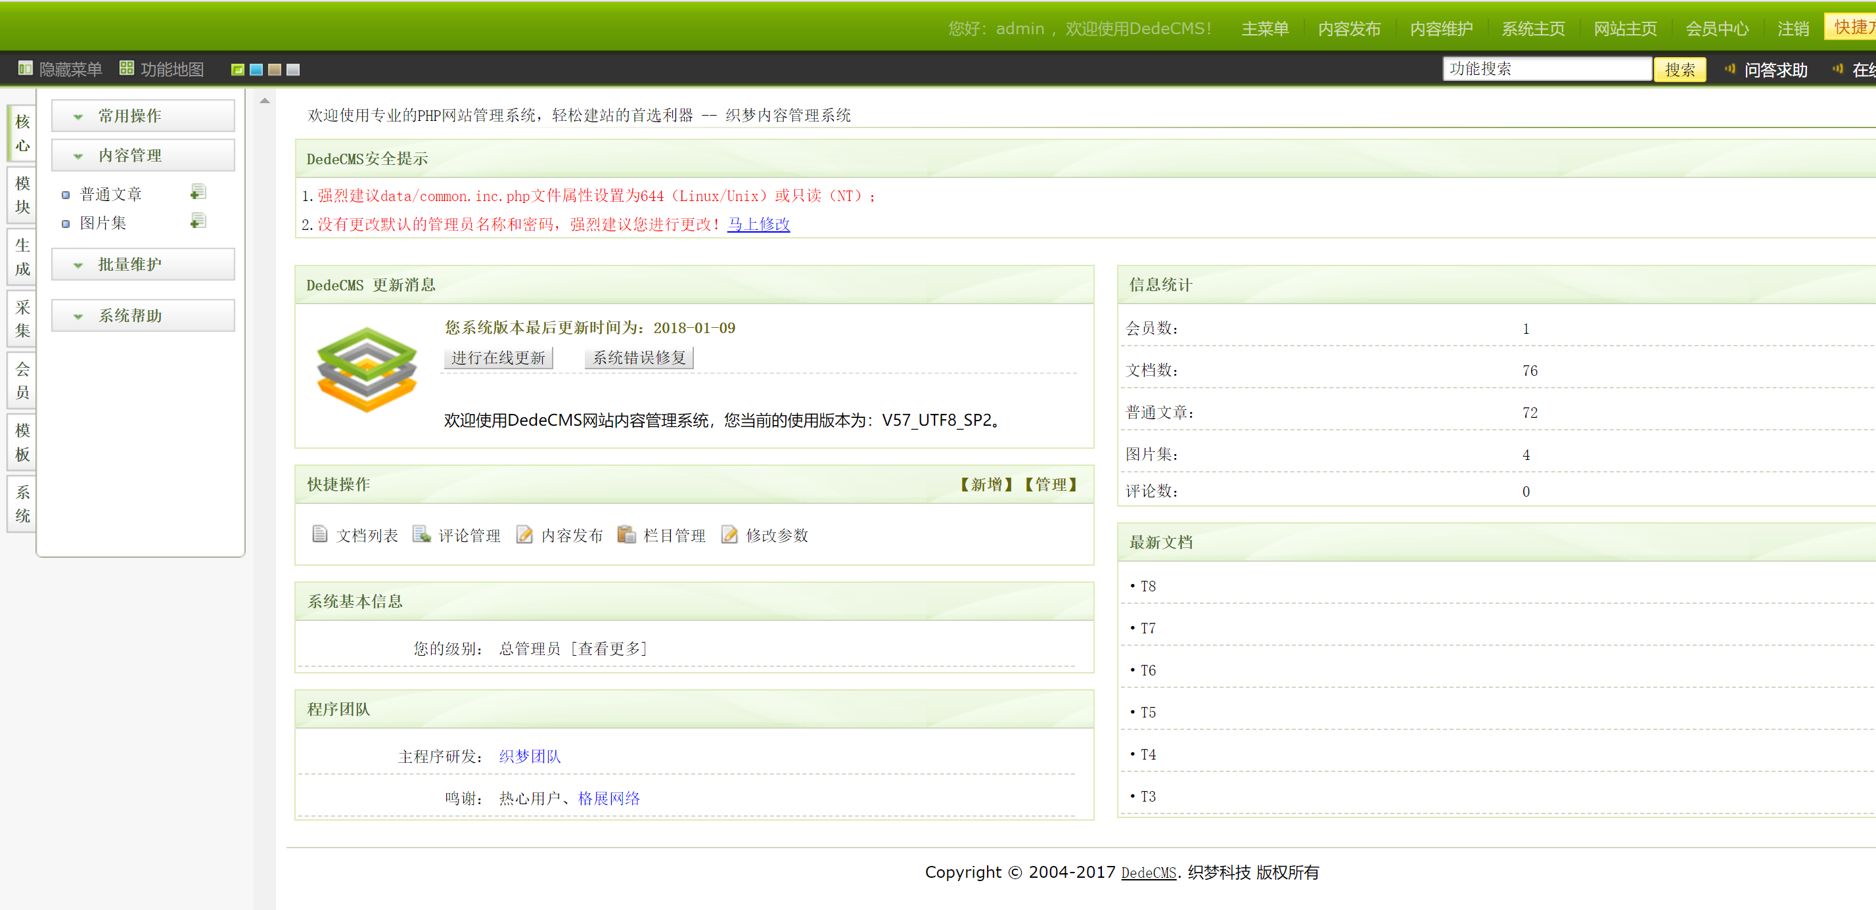Screen dimensions: 1876x910
Task: Open 普通文章 in the sidebar
Action: tap(110, 194)
